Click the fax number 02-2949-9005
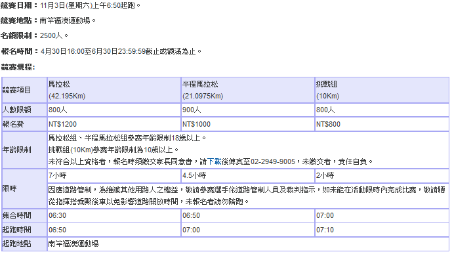This screenshot has width=452, height=254. (x=273, y=161)
